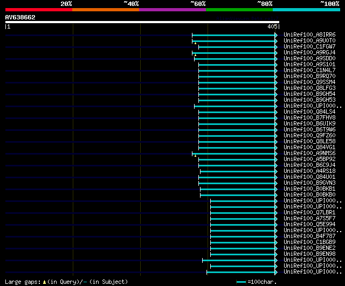Select the UniRef100_B9GH53 label
Viewport: 345px width, 286px height.
[309, 100]
